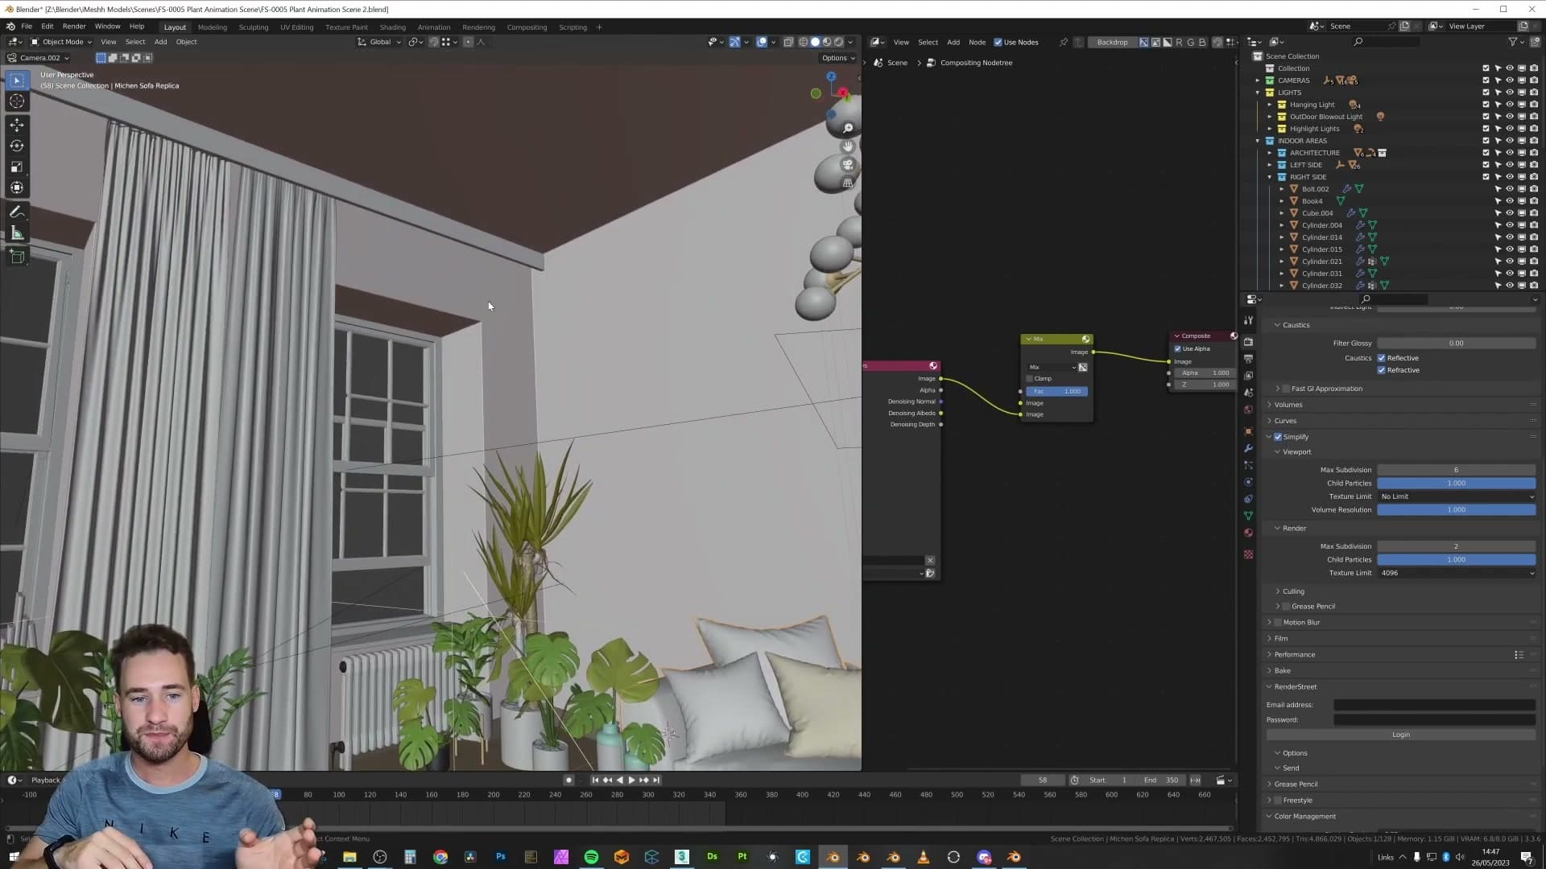Toggle the Use Nodes checkbox
Screen dimensions: 1546x869
[x=998, y=43]
